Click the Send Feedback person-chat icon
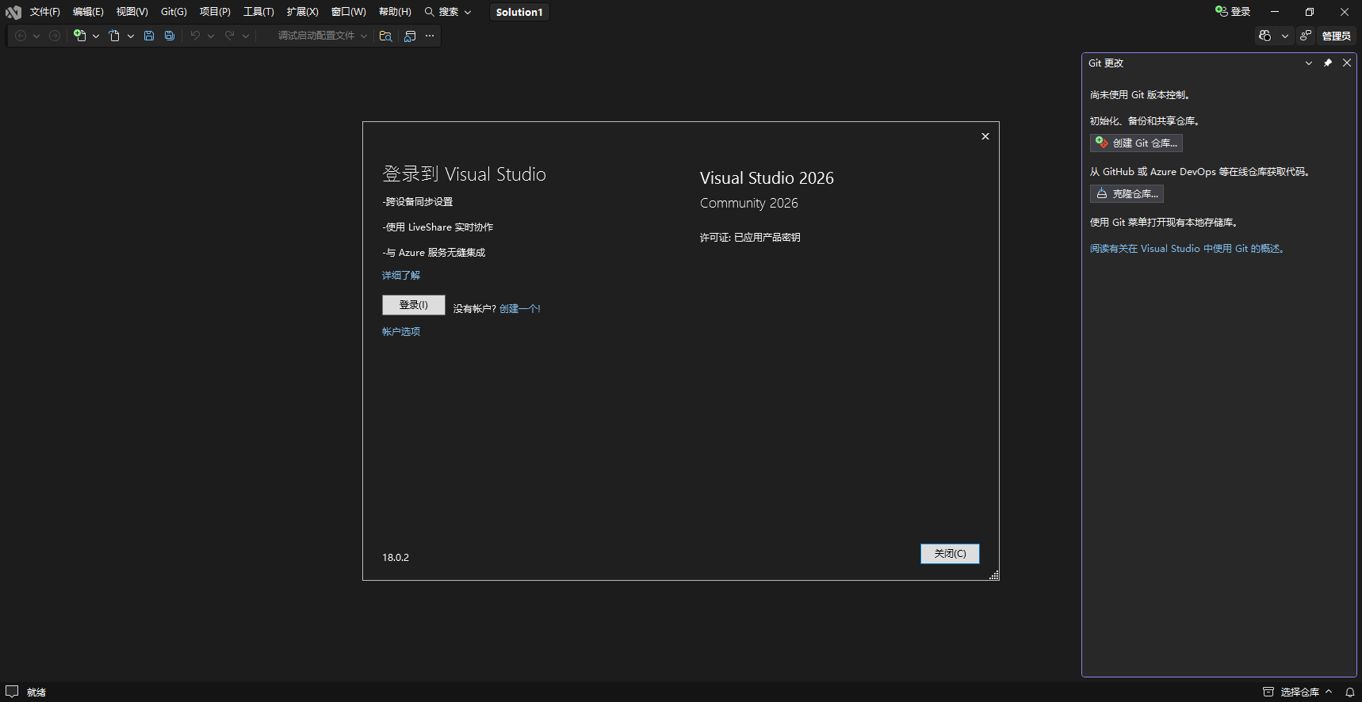 point(1305,36)
